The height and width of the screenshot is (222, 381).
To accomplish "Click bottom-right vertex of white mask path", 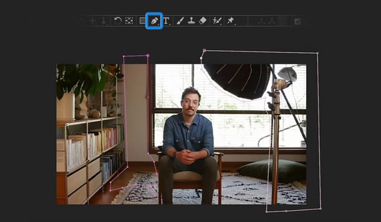I will pos(321,209).
